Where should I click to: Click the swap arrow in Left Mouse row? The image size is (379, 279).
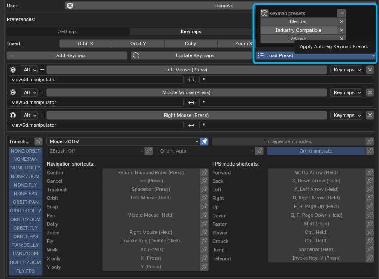[191, 80]
